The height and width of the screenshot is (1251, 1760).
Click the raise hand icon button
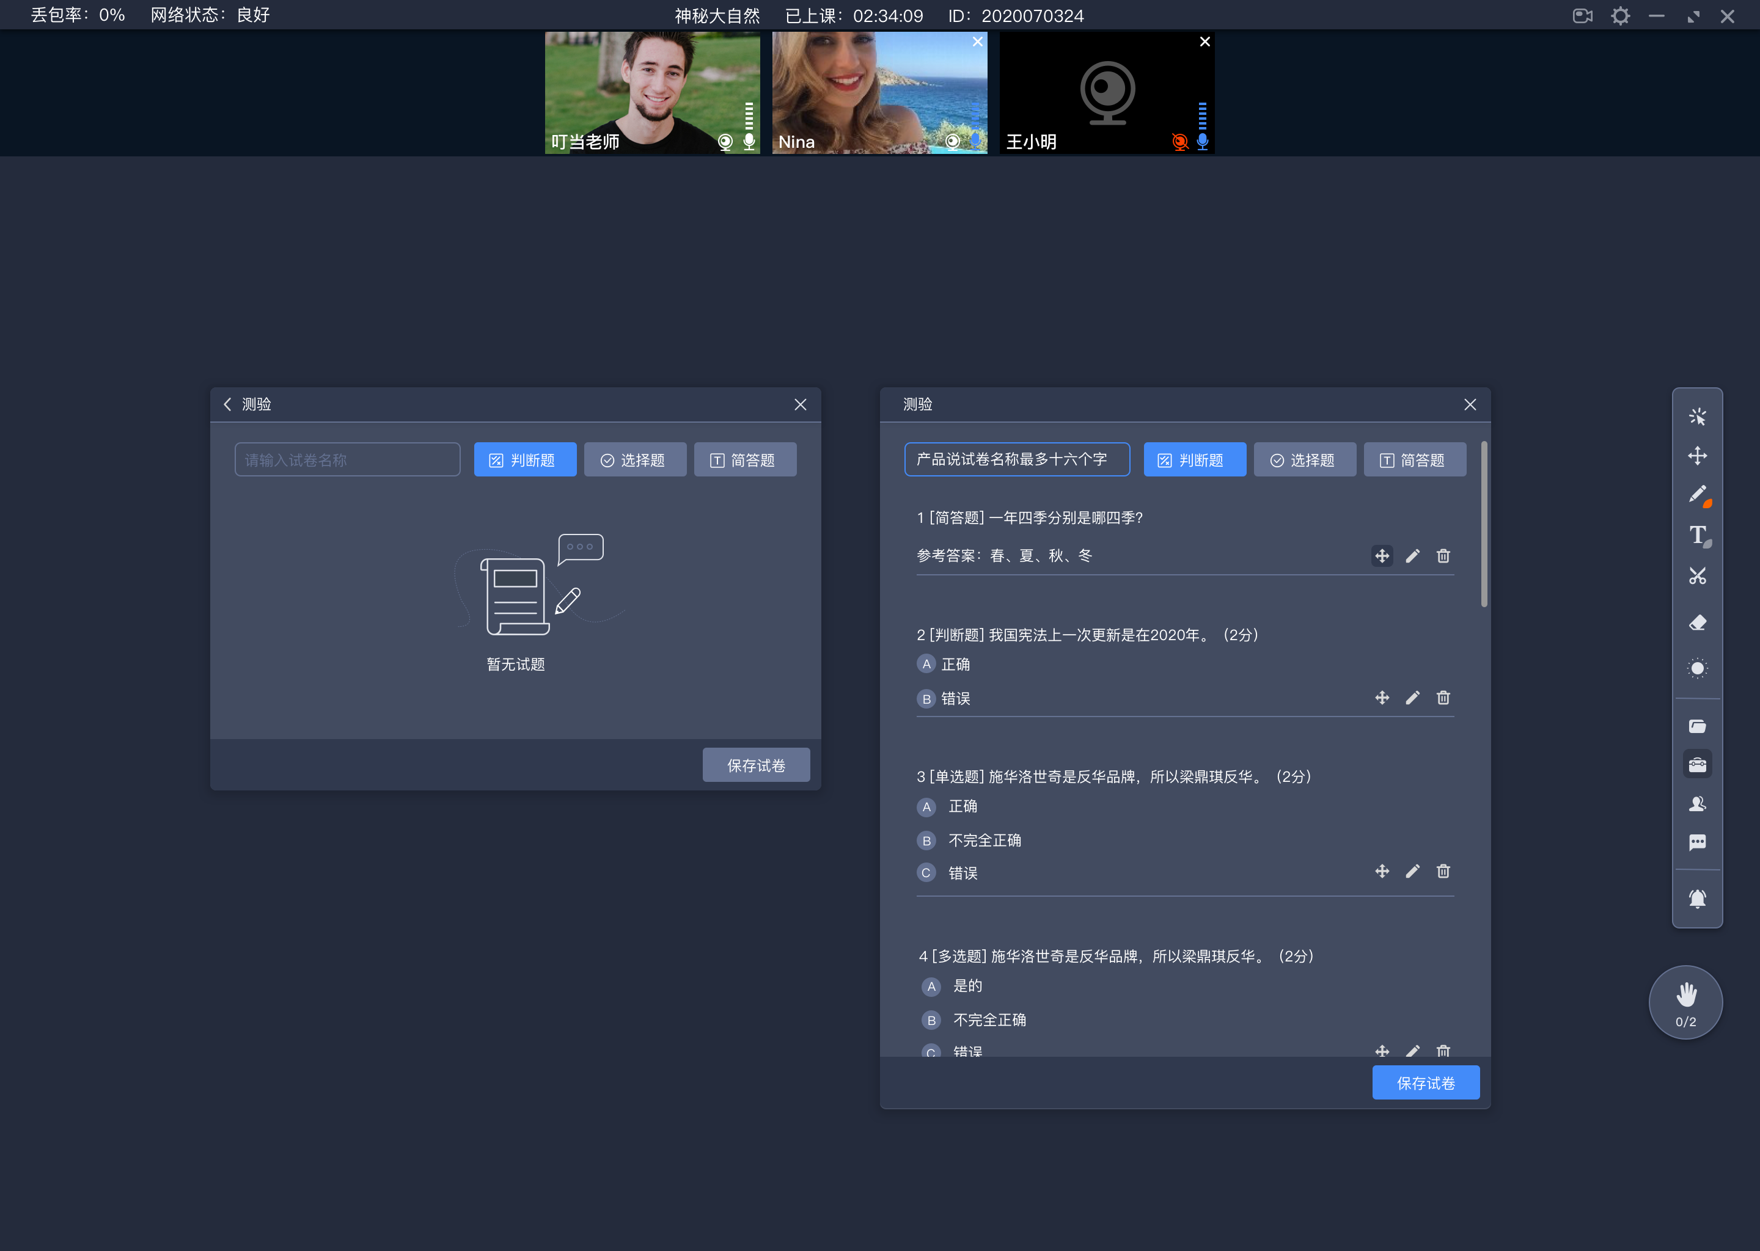pyautogui.click(x=1685, y=1002)
